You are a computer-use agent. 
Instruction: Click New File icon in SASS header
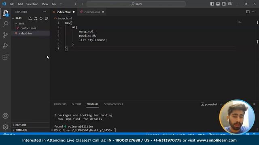tap(30, 18)
